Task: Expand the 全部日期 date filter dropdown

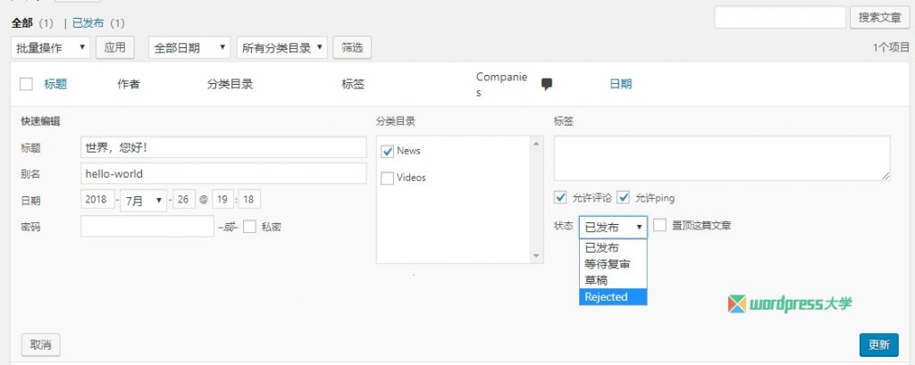Action: coord(189,47)
